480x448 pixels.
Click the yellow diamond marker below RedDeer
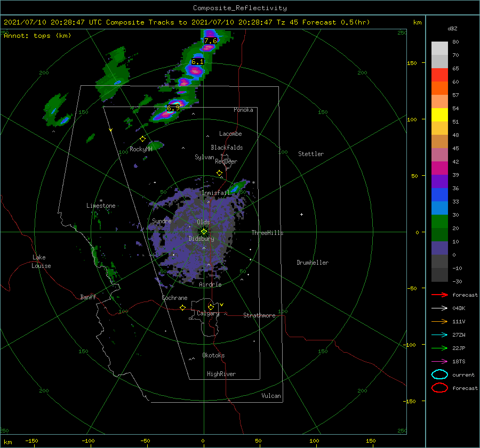click(220, 173)
